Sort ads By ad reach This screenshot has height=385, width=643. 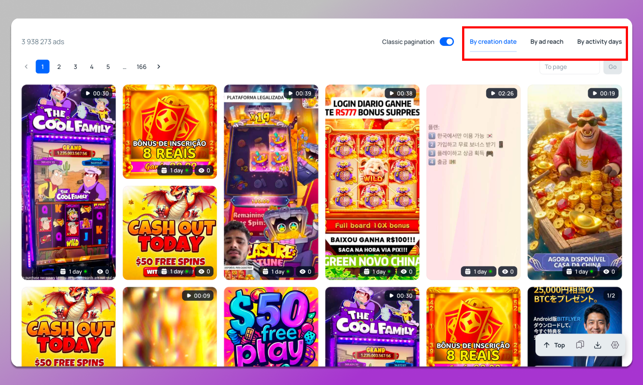pos(547,42)
